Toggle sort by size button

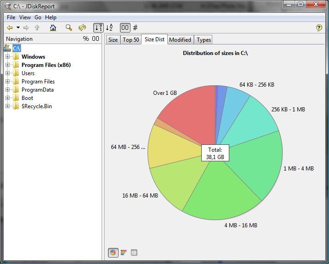click(x=98, y=27)
